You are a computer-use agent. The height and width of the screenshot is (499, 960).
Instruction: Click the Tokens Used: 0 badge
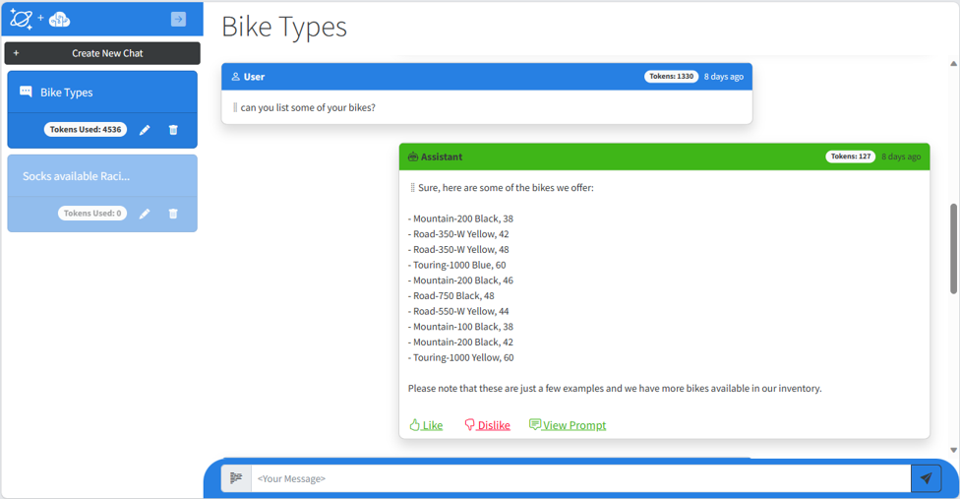pos(92,213)
